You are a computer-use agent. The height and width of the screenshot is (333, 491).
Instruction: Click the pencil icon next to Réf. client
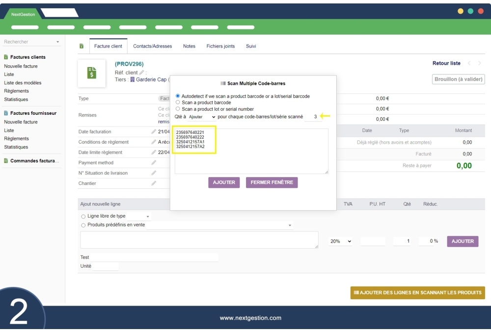142,73
